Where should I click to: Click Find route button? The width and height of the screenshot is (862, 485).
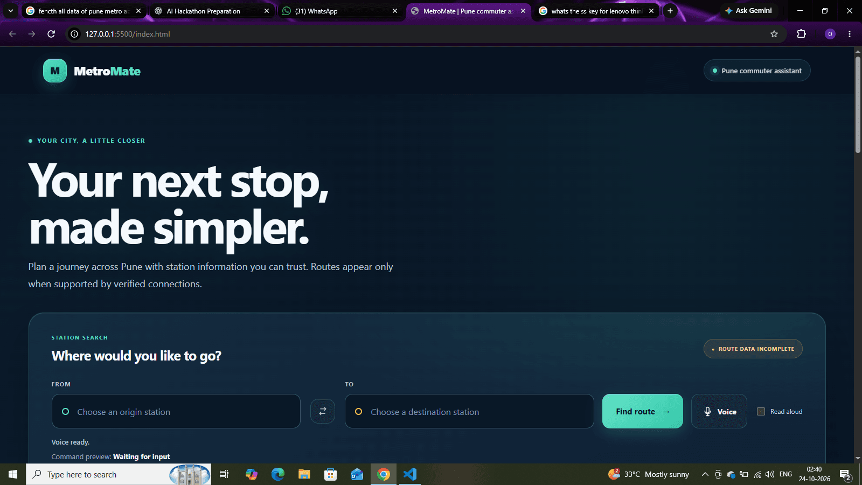643,411
